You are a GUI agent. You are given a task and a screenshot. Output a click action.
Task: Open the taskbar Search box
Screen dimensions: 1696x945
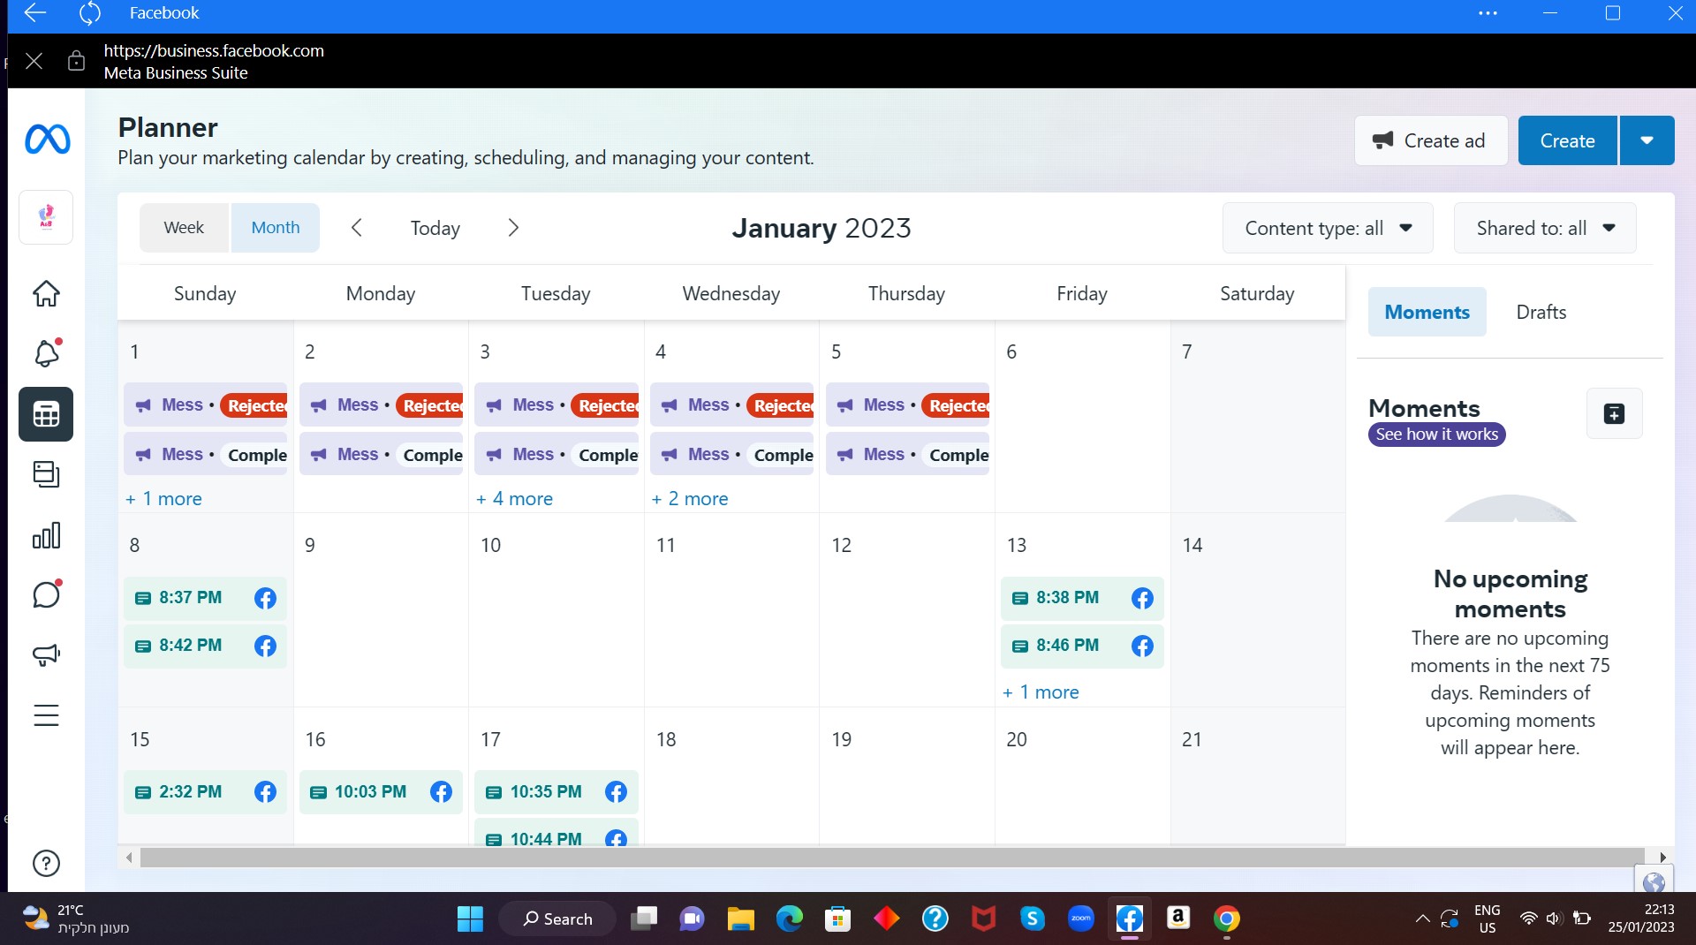pos(557,919)
